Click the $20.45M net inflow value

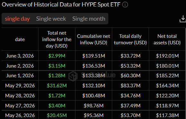coord(57,115)
